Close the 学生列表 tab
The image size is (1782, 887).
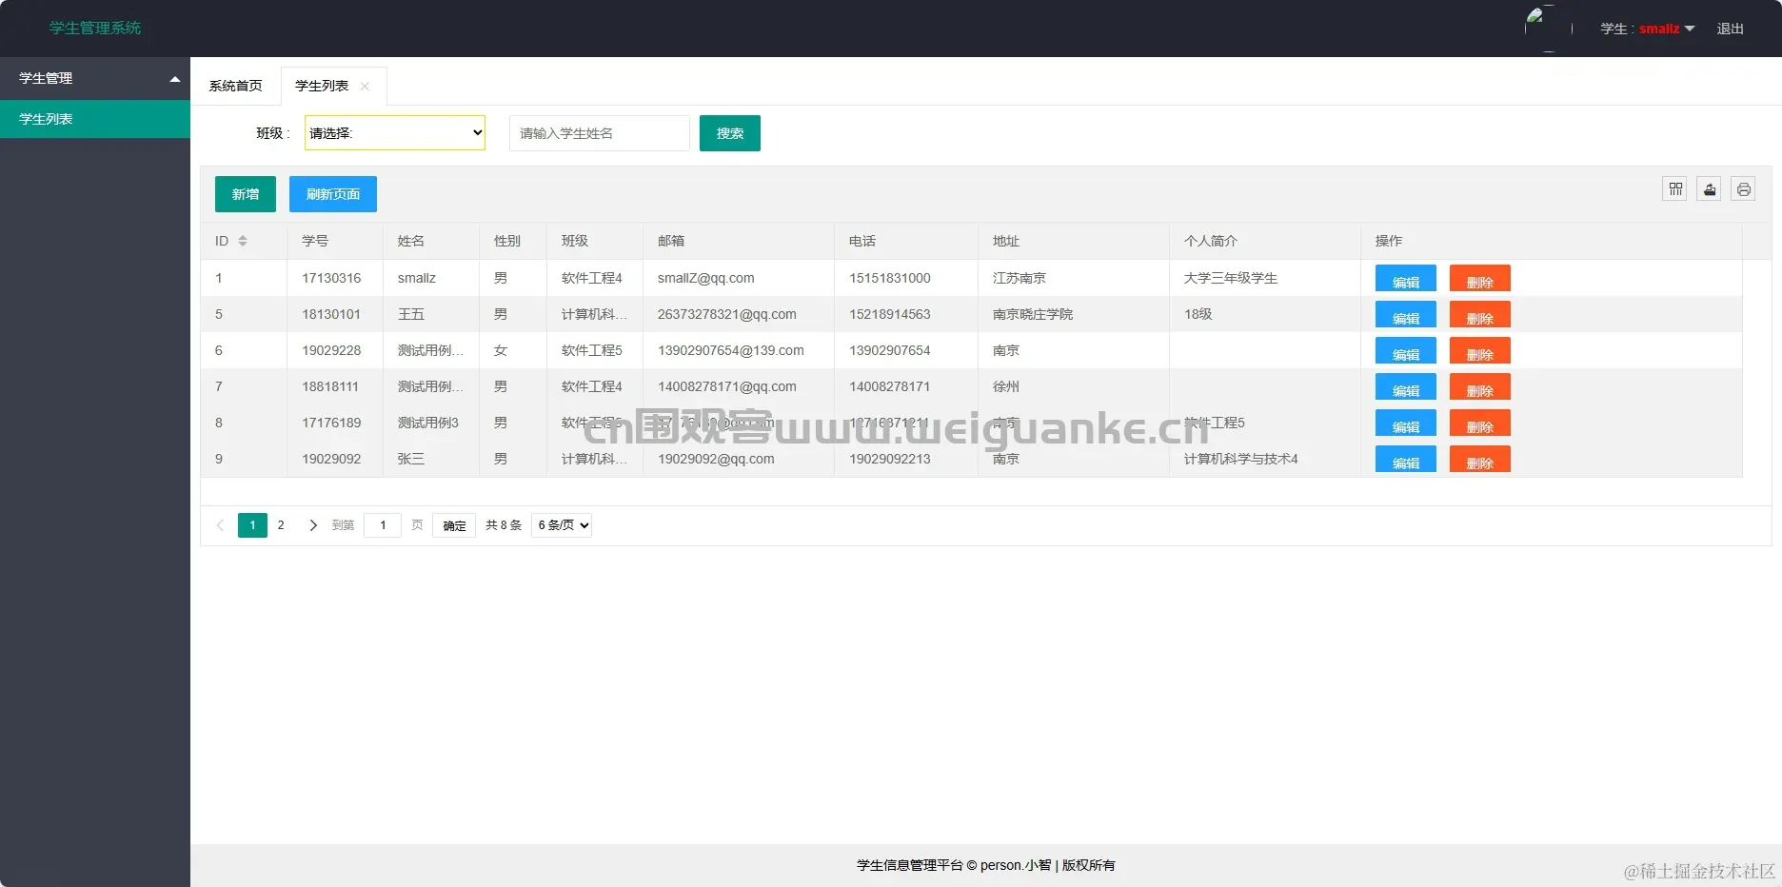[365, 87]
